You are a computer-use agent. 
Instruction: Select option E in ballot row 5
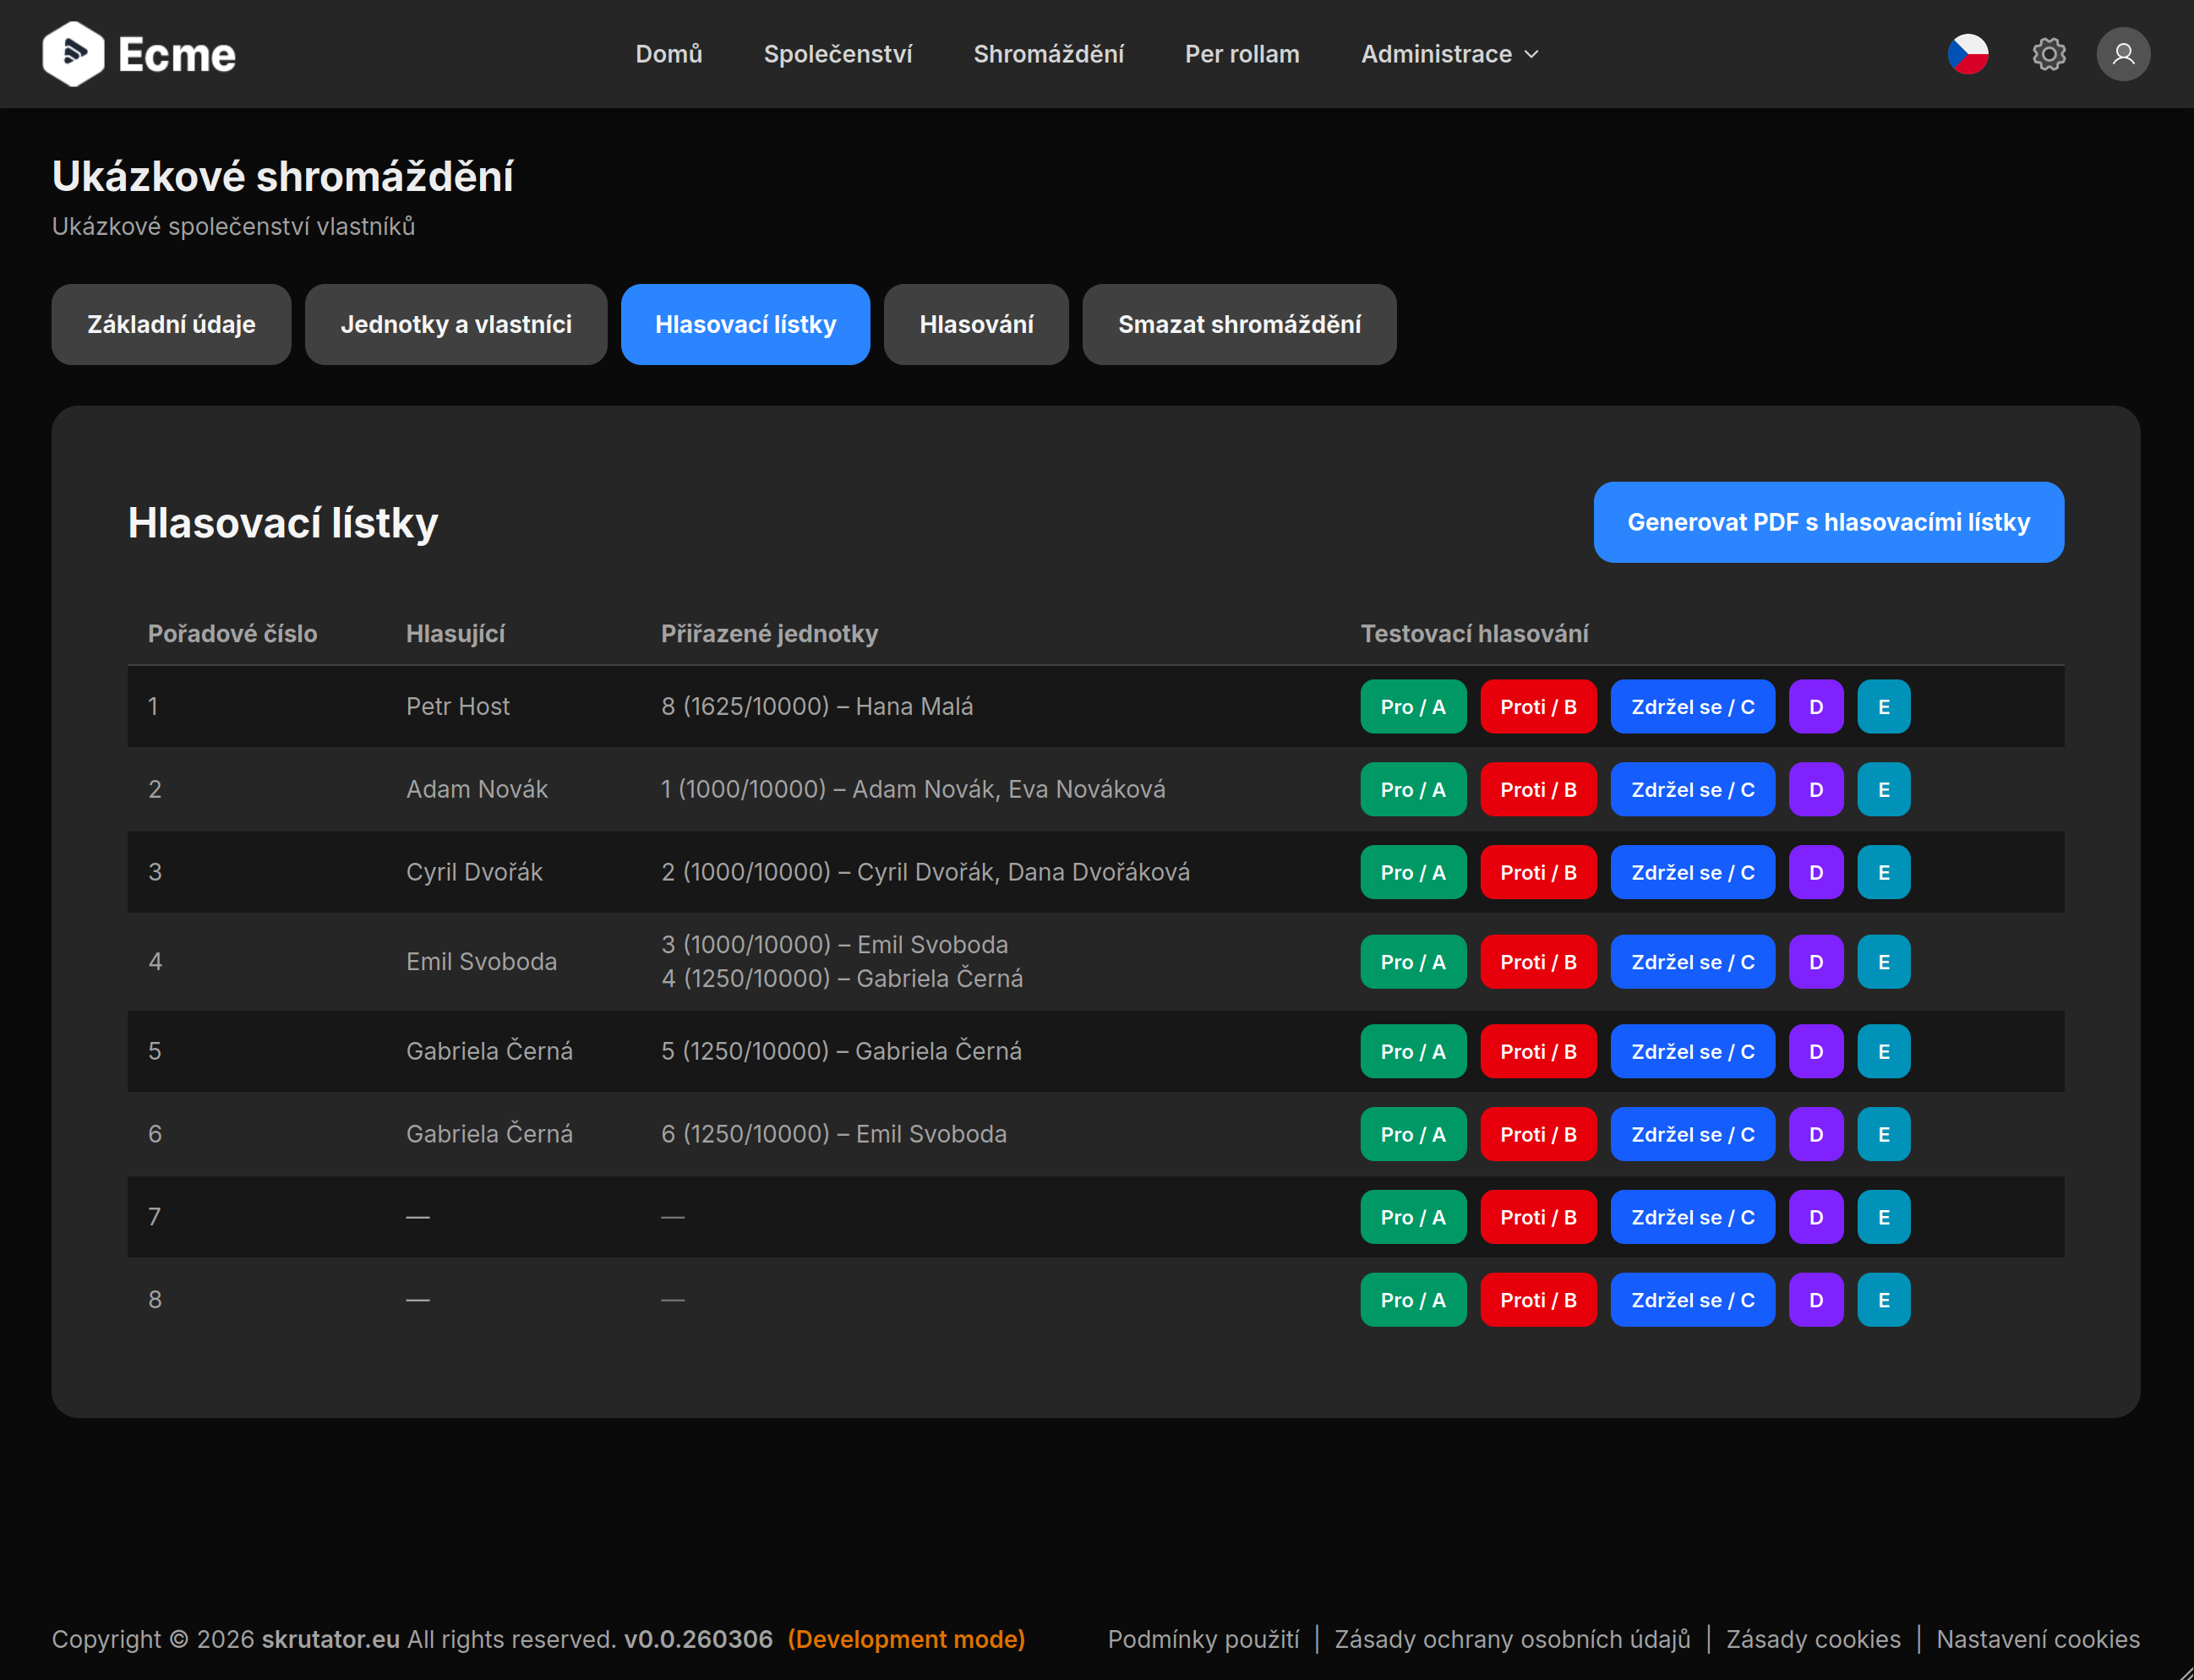click(x=1884, y=1052)
